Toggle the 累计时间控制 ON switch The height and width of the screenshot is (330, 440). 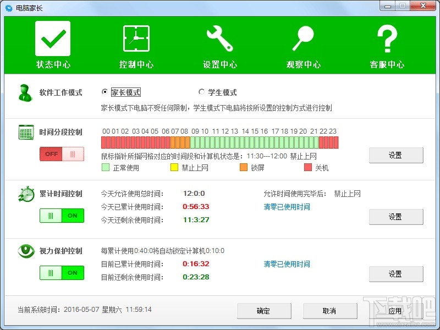62,216
